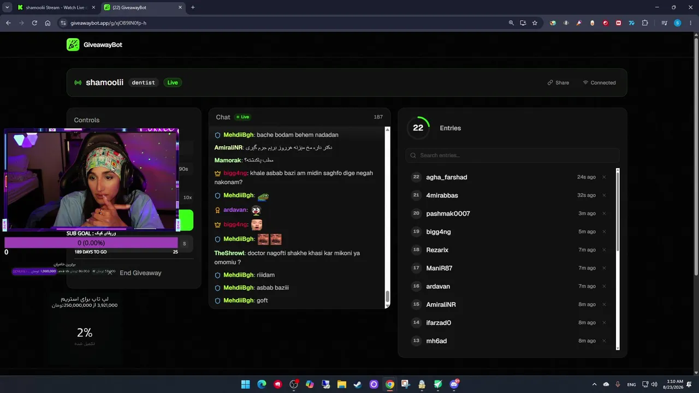699x393 pixels.
Task: Click the entry name pashmak0007
Action: [448, 213]
